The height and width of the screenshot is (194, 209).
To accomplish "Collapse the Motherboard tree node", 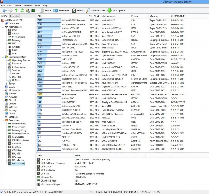I will point(3,27).
